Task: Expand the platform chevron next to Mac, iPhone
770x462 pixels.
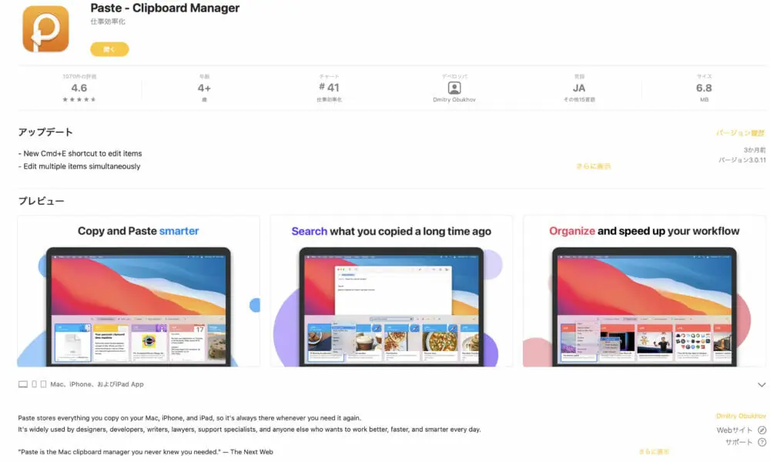Action: pos(762,385)
